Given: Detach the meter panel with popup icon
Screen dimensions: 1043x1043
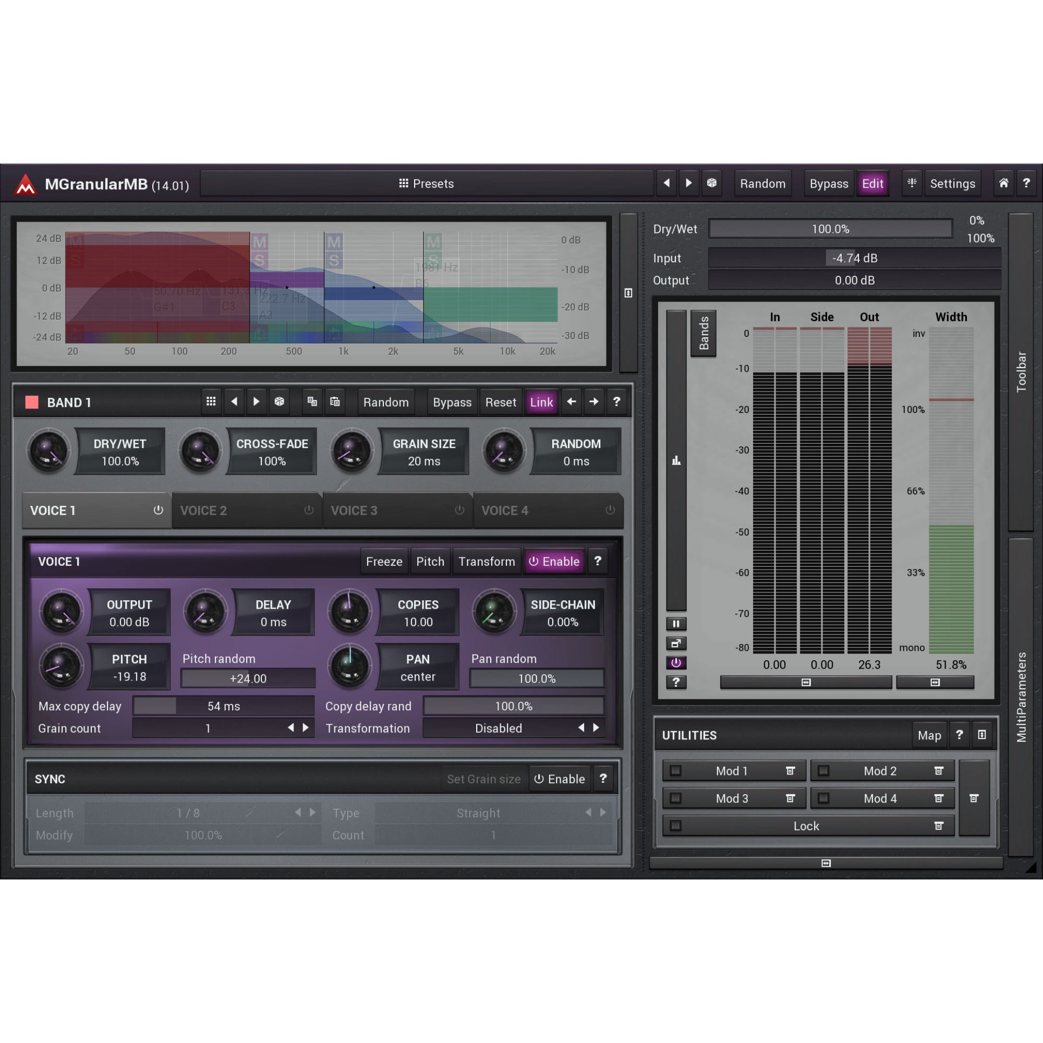Looking at the screenshot, I should pos(676,643).
